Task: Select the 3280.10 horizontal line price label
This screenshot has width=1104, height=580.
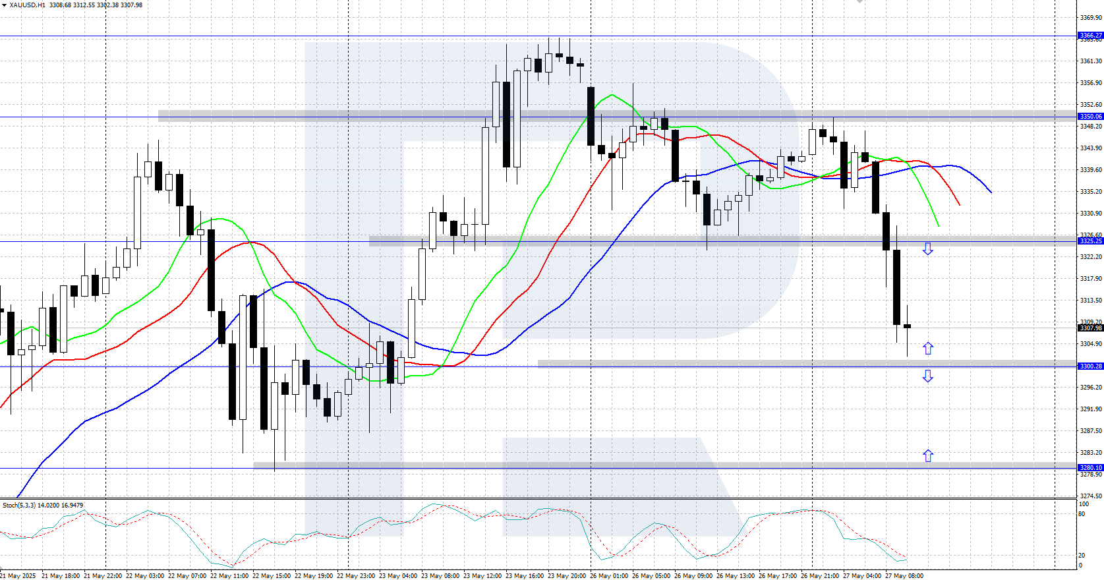Action: [x=1090, y=468]
